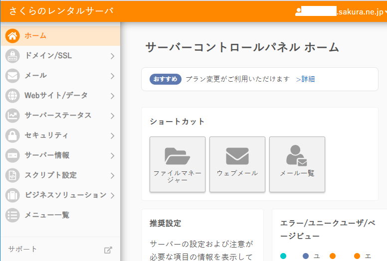The image size is (387, 261).
Task: Open the ファイルマネージャー shortcut button
Action: pos(178,164)
